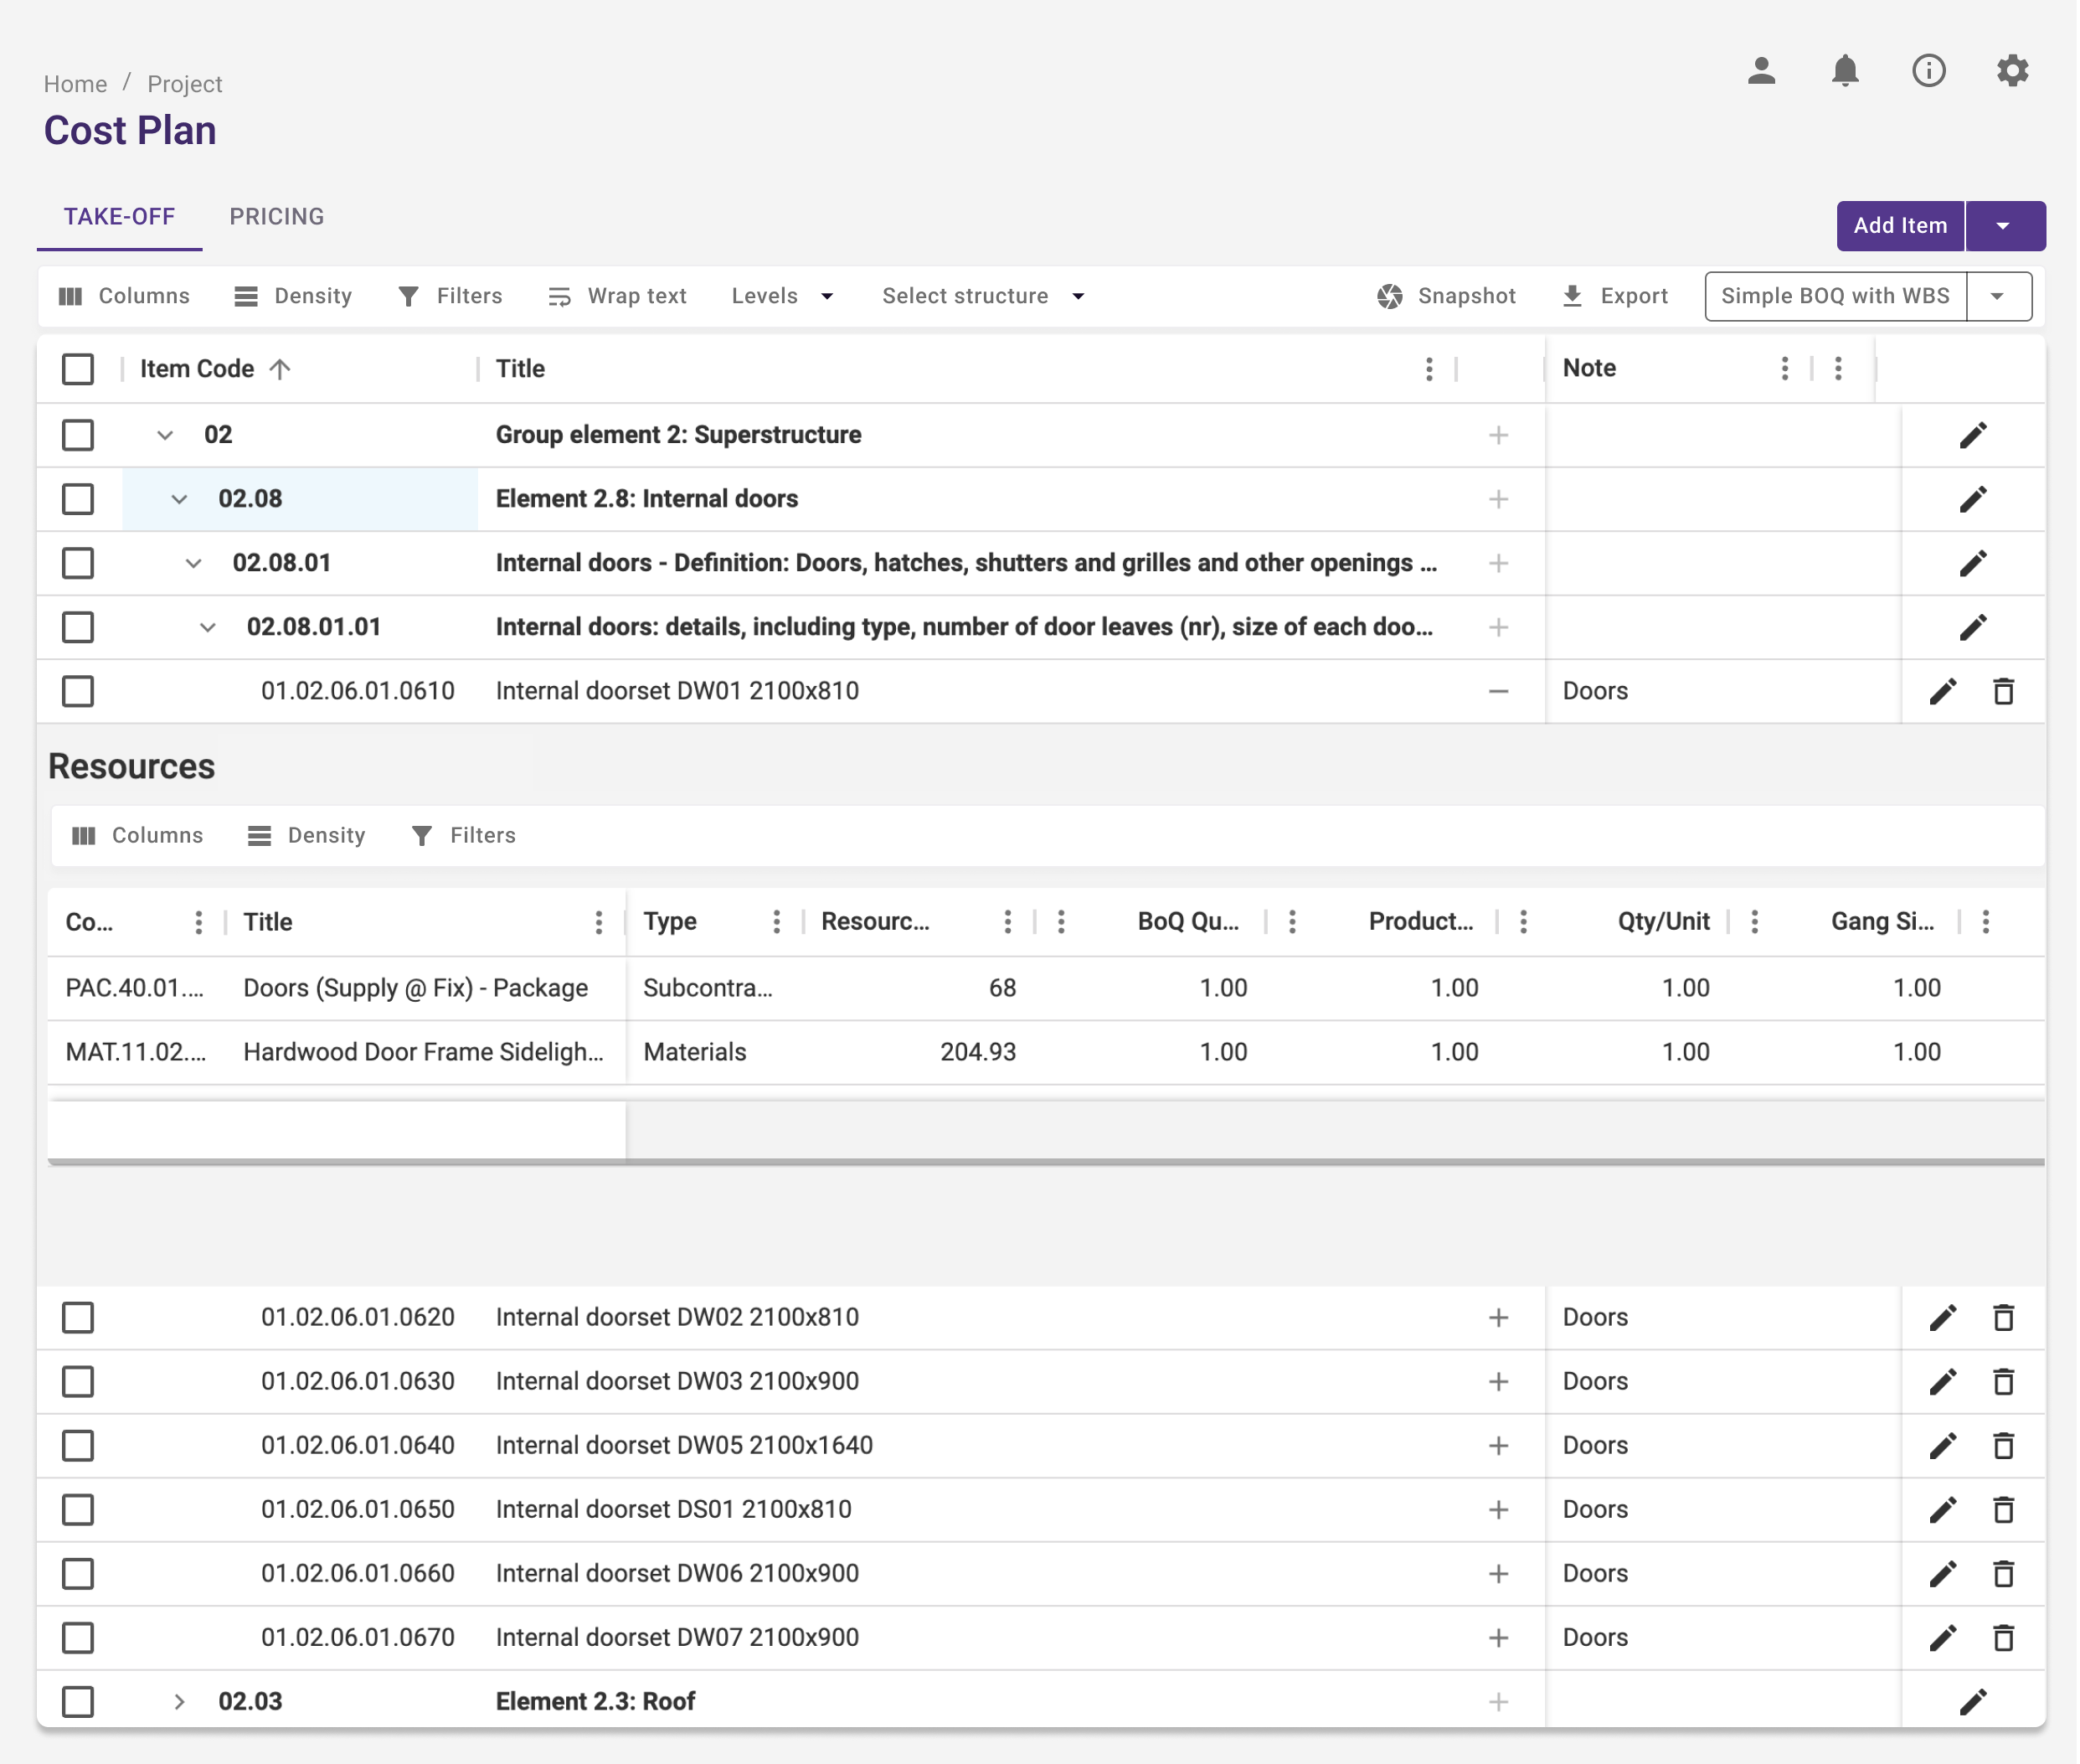Open notifications bell icon

1844,71
